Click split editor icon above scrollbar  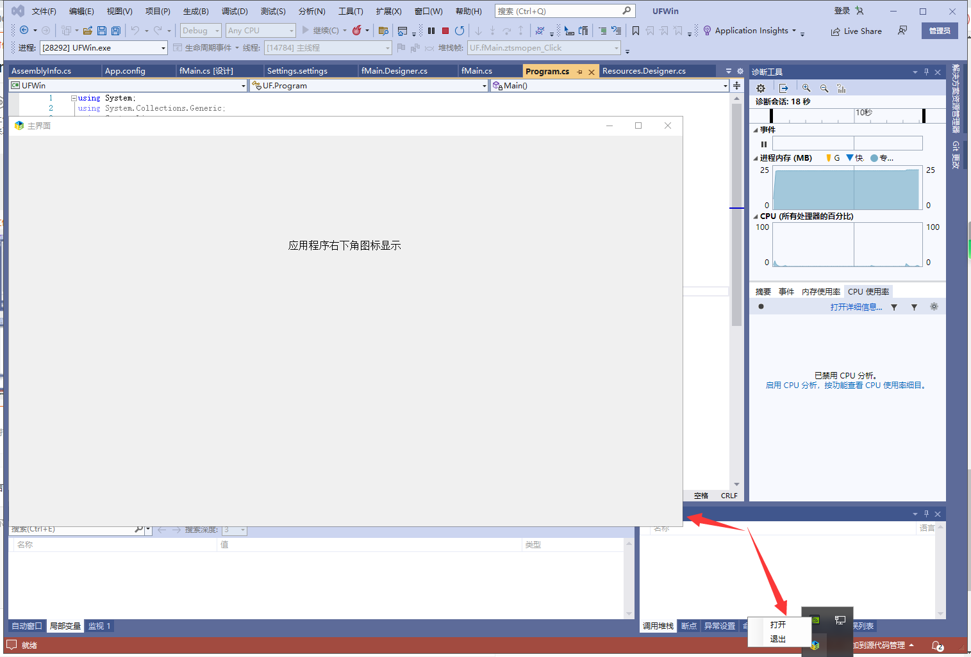(737, 85)
